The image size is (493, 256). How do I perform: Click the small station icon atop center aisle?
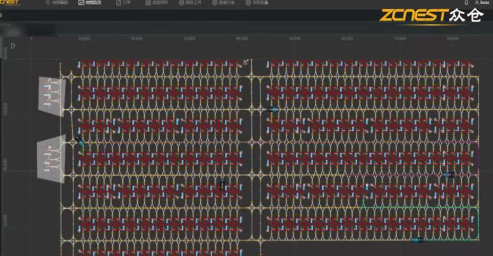tap(246, 62)
